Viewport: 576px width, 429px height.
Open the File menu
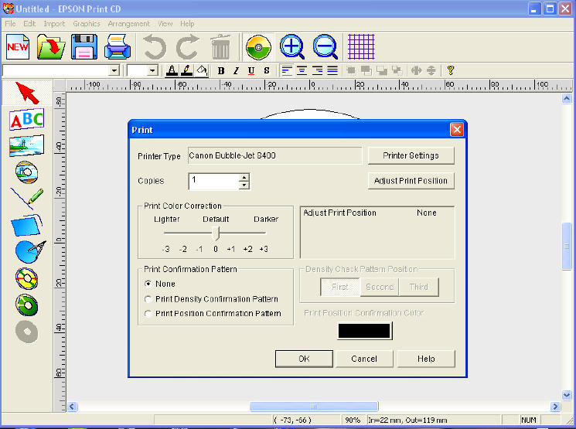(10, 23)
